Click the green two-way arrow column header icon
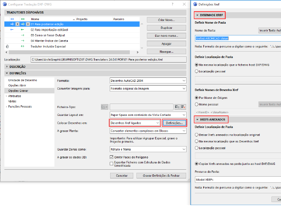 [x=23, y=19]
